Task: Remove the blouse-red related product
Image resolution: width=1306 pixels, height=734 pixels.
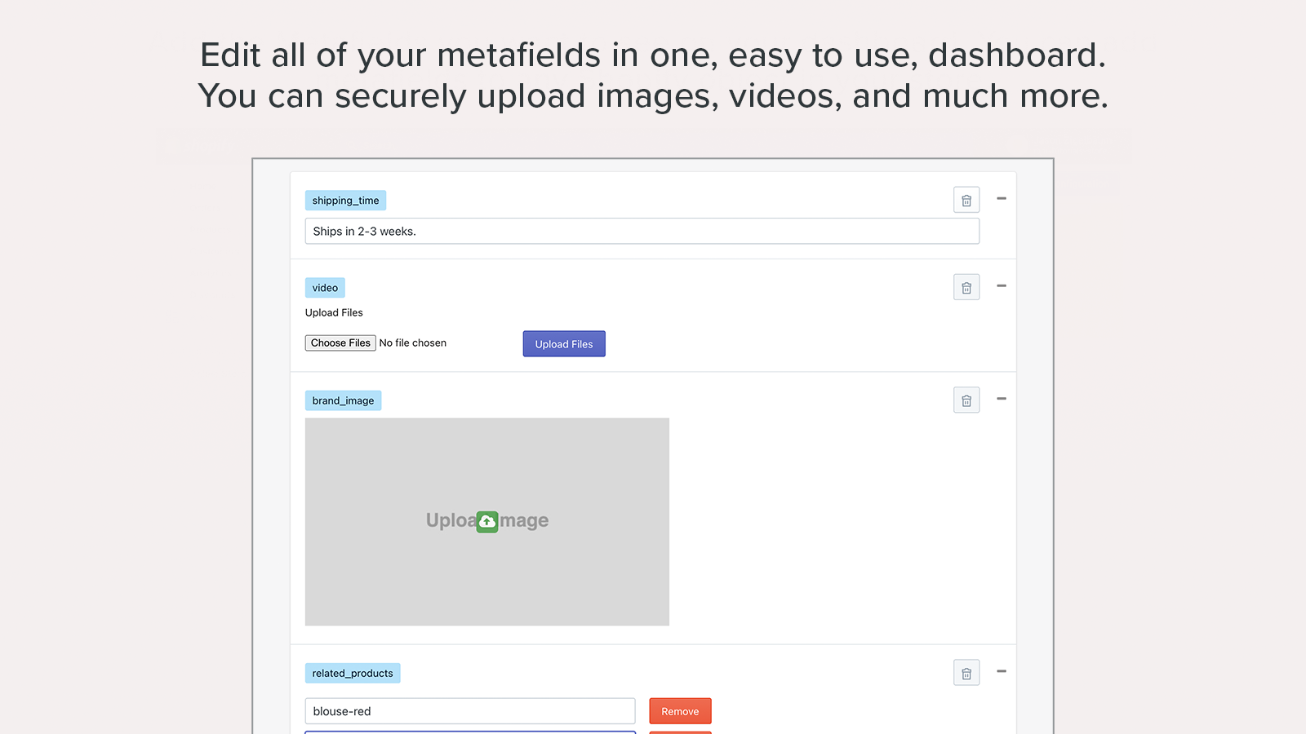Action: click(680, 710)
